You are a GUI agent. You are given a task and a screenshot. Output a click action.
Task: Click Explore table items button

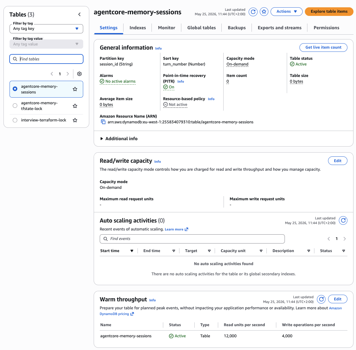coord(329,11)
